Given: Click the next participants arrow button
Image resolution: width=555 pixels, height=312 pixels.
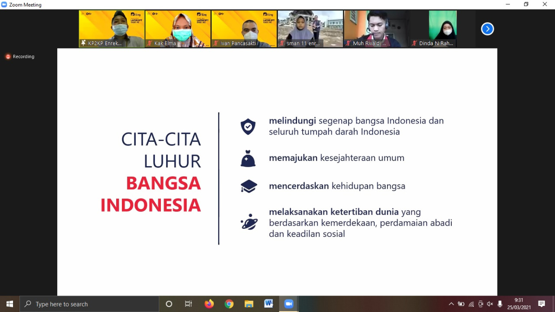Looking at the screenshot, I should click(x=487, y=29).
